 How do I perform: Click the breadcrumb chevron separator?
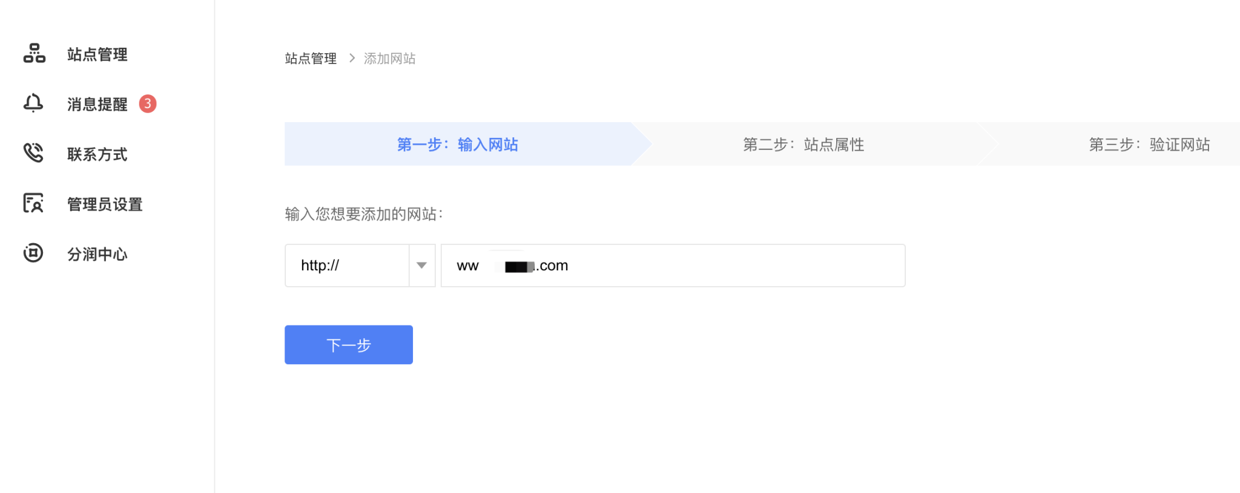[x=352, y=58]
